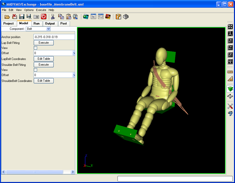Open the text window toolbar icon
Image resolution: width=235 pixels, height=183 pixels.
click(x=93, y=16)
